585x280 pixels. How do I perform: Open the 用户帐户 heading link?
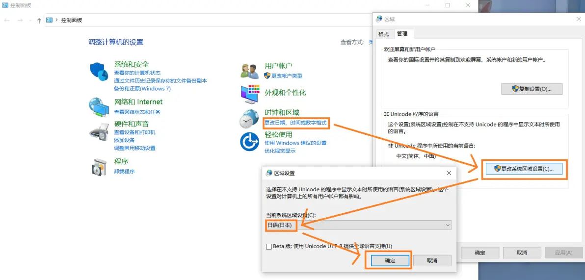click(x=278, y=66)
